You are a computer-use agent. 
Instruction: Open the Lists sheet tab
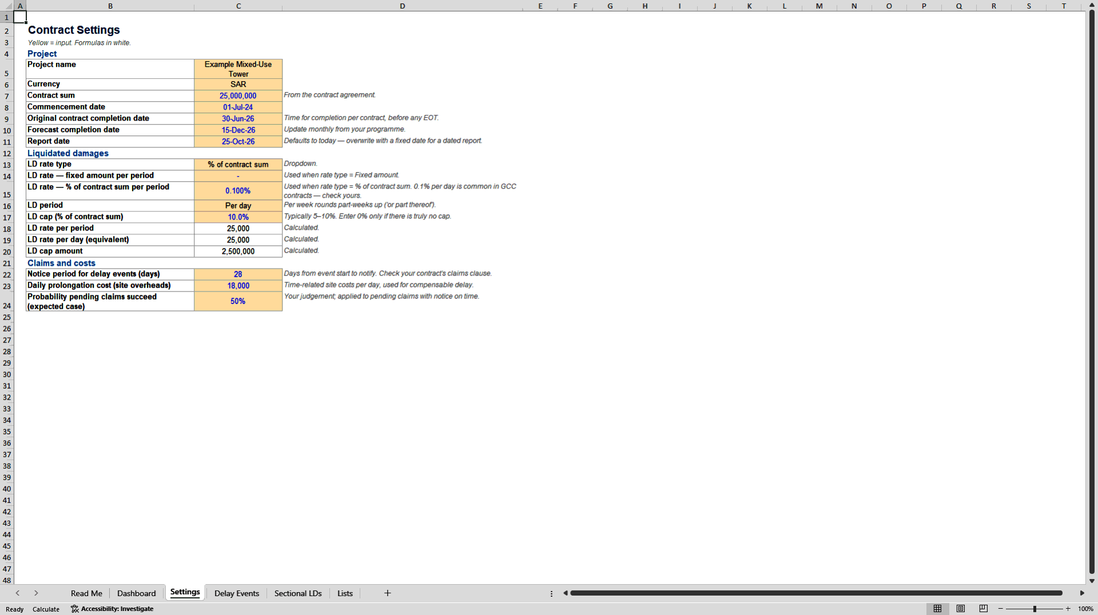pyautogui.click(x=345, y=593)
